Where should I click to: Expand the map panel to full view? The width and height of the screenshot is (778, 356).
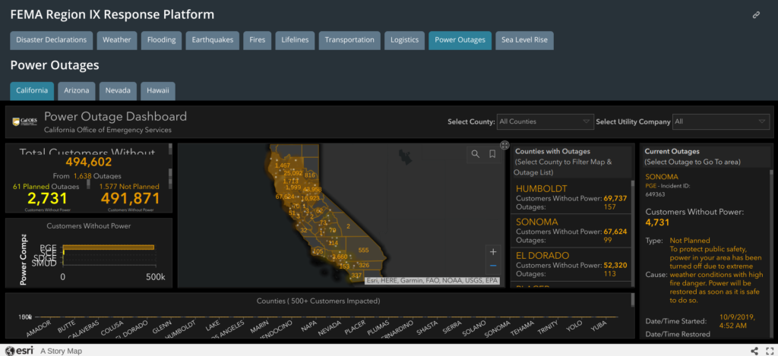[x=504, y=145]
